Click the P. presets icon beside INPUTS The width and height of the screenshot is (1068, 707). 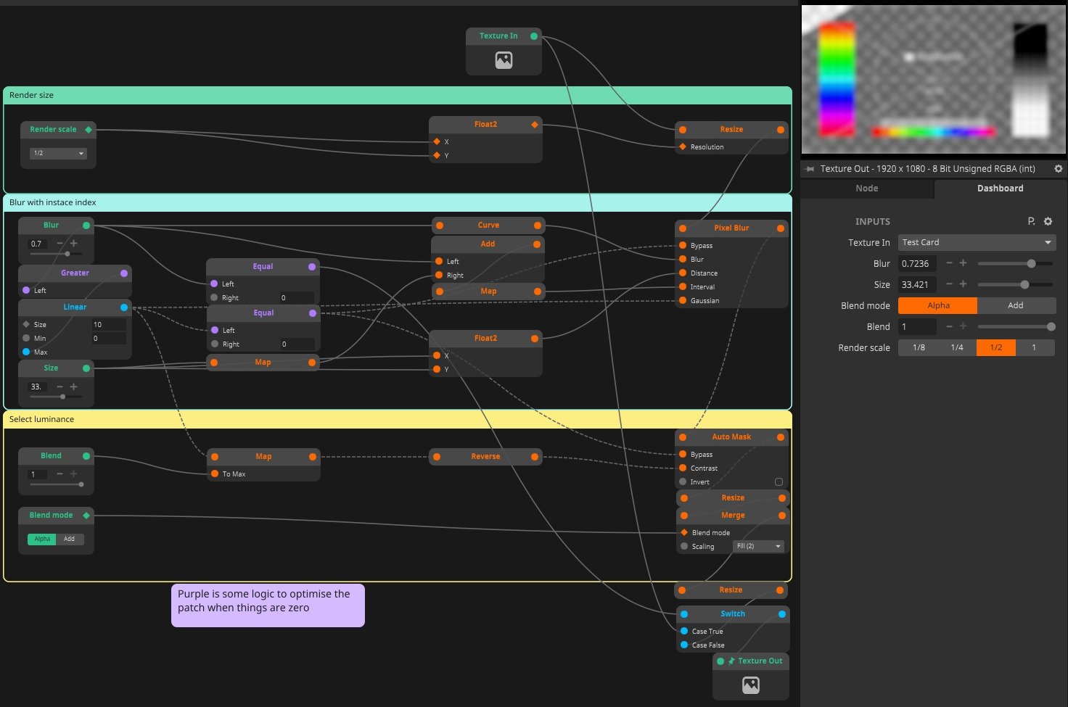pyautogui.click(x=1031, y=221)
